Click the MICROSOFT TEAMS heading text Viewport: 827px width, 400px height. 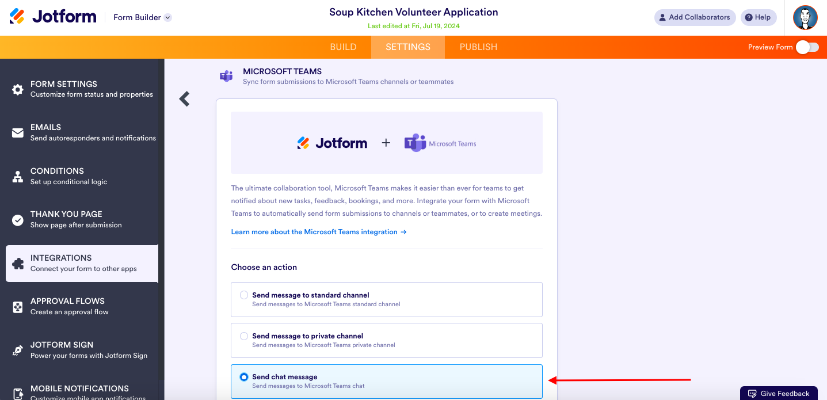point(282,71)
